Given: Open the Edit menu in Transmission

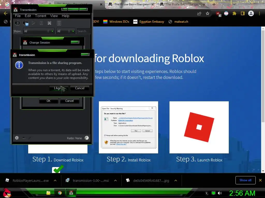Looking at the screenshot, I should [x=28, y=16].
